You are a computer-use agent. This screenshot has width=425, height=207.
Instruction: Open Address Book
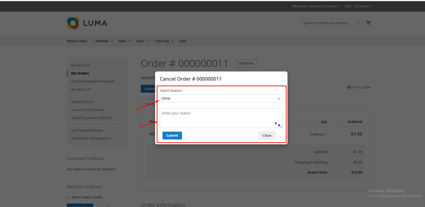tap(82, 102)
